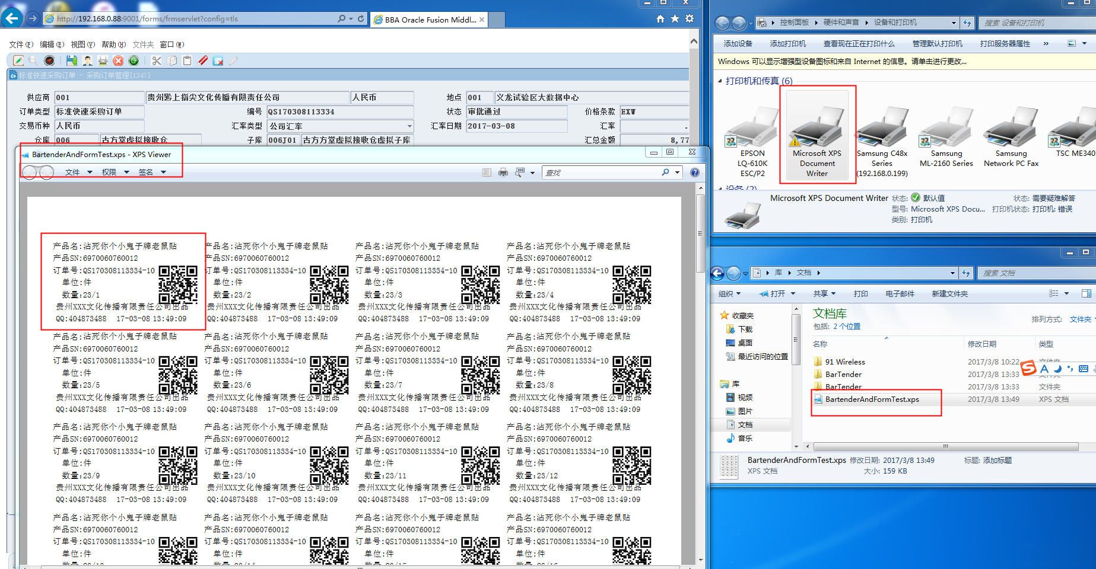This screenshot has height=569, width=1096.
Task: Select Microsoft XPS Document Writer printer
Action: coord(817,134)
